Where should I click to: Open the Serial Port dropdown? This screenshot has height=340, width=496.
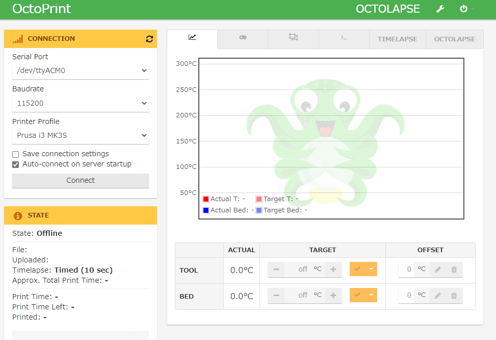click(80, 70)
